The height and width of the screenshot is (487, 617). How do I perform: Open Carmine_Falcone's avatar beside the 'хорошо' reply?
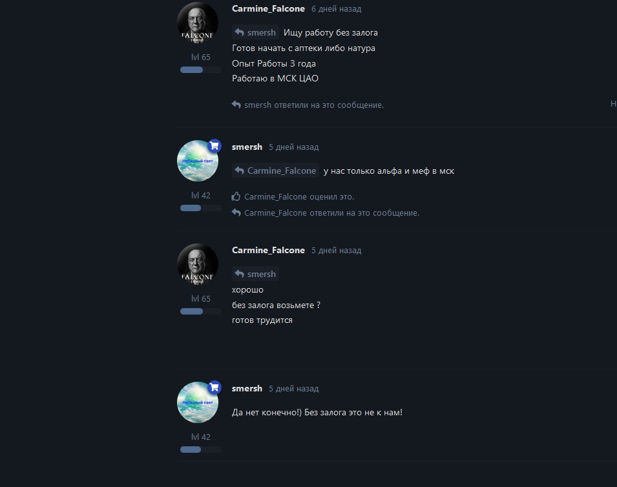pyautogui.click(x=198, y=264)
